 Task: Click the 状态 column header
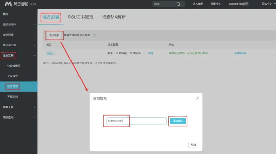pos(171,45)
